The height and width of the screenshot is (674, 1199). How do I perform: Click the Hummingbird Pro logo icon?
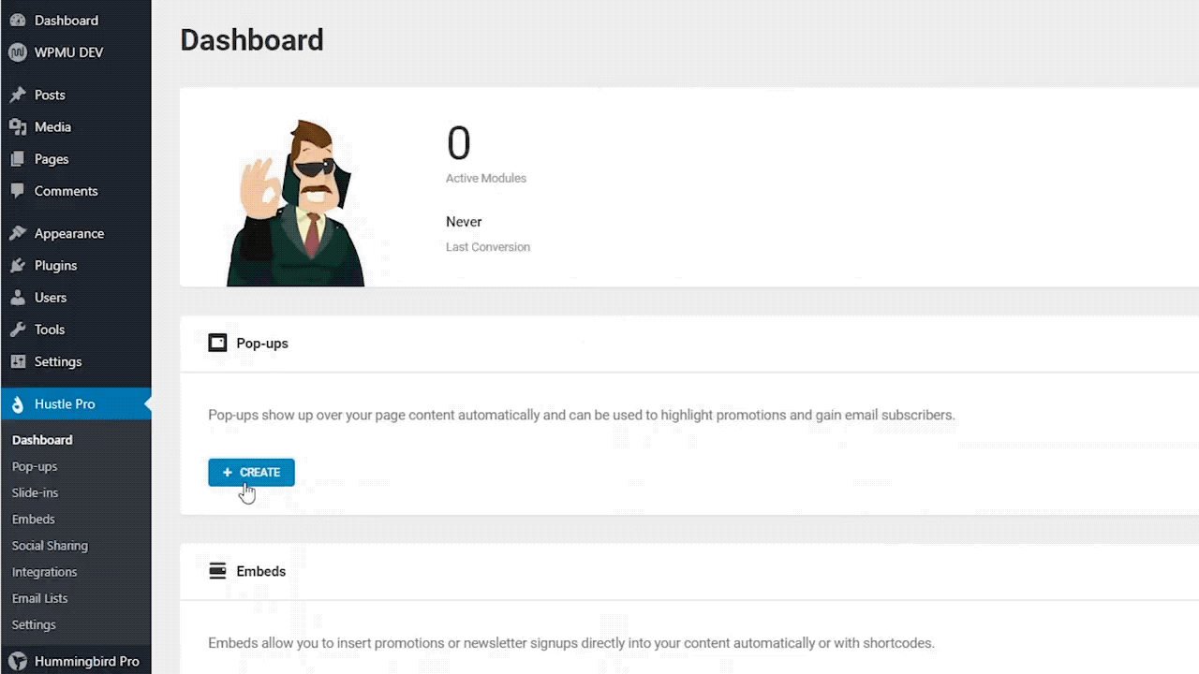pos(17,661)
